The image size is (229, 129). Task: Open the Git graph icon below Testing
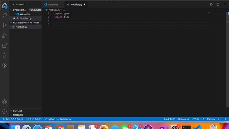tap(5, 65)
